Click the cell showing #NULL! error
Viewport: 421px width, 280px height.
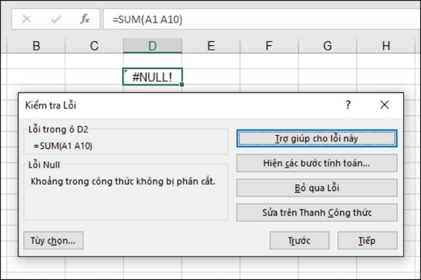152,77
